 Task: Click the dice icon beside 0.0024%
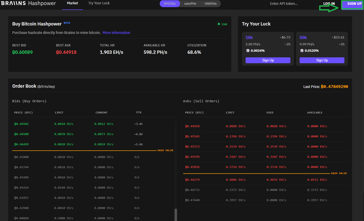(x=248, y=51)
